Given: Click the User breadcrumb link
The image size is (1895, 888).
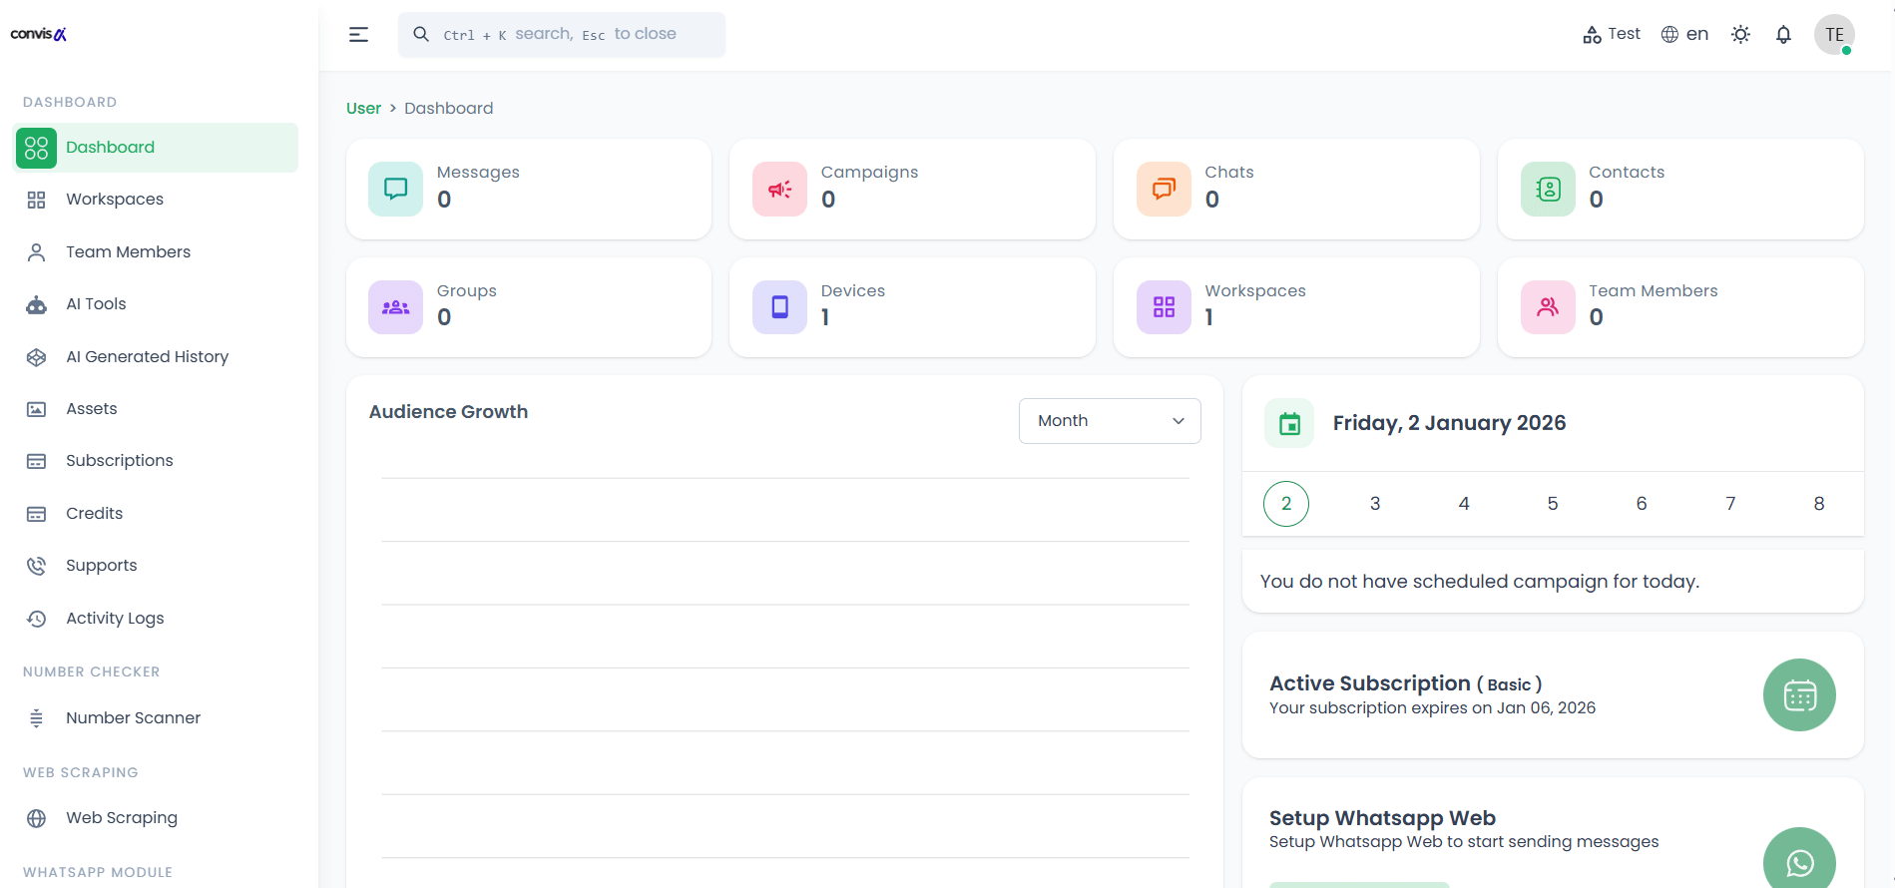Looking at the screenshot, I should pyautogui.click(x=363, y=109).
